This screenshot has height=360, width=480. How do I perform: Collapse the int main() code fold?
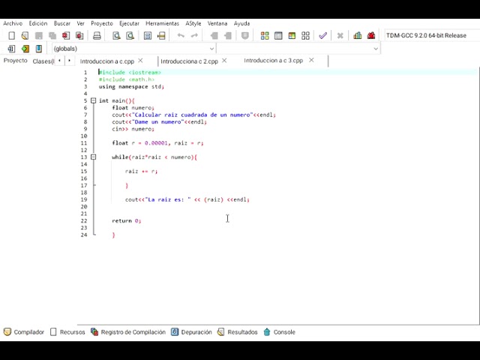tap(93, 100)
